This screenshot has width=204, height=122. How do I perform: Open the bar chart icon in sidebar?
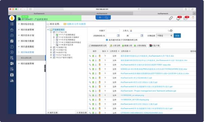[12, 80]
